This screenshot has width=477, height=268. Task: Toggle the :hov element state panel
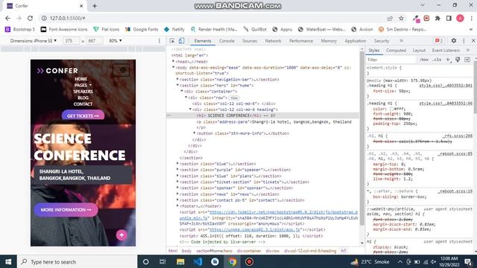[424, 60]
